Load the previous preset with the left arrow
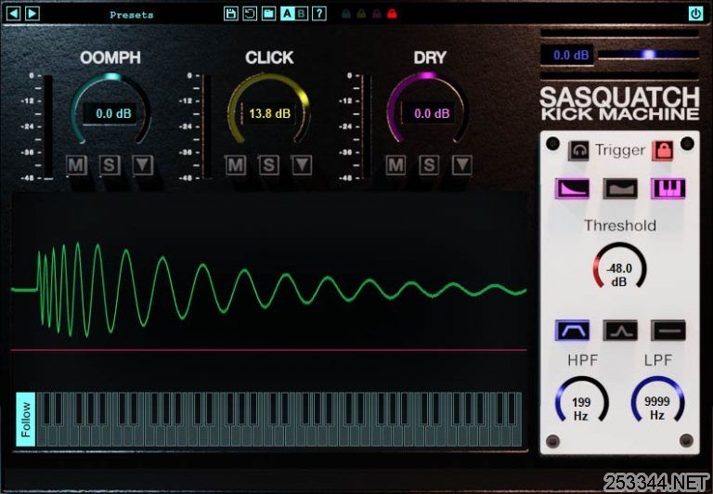This screenshot has width=713, height=494. (x=13, y=14)
